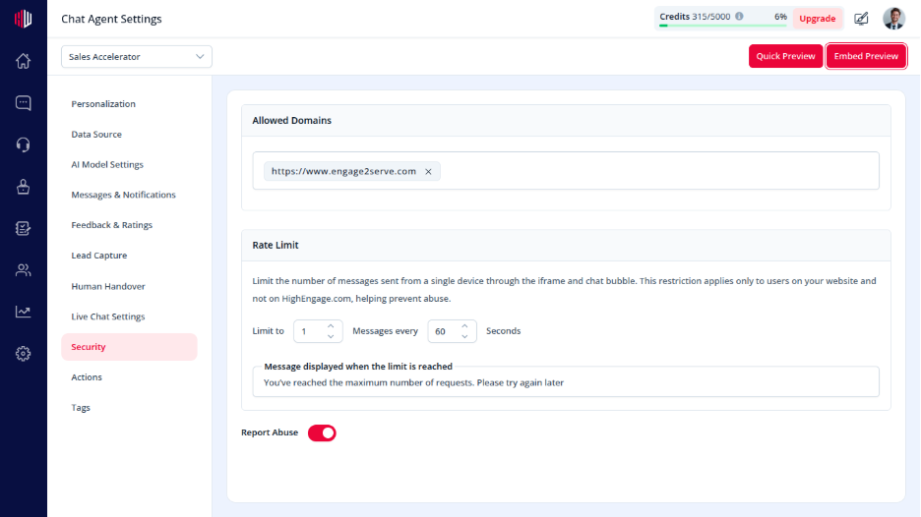Open the user profile avatar
This screenshot has height=517, width=921.
click(x=894, y=19)
